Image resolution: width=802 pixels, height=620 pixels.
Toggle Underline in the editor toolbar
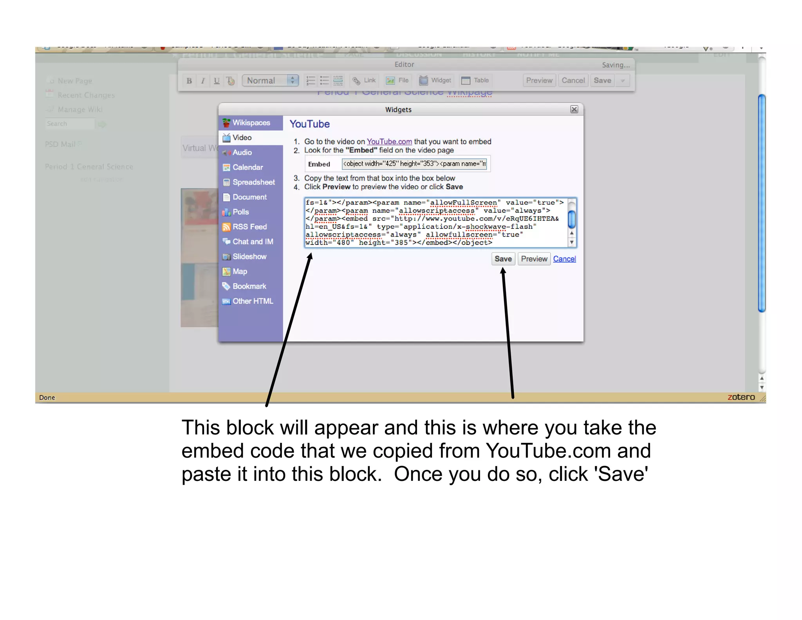click(x=217, y=81)
